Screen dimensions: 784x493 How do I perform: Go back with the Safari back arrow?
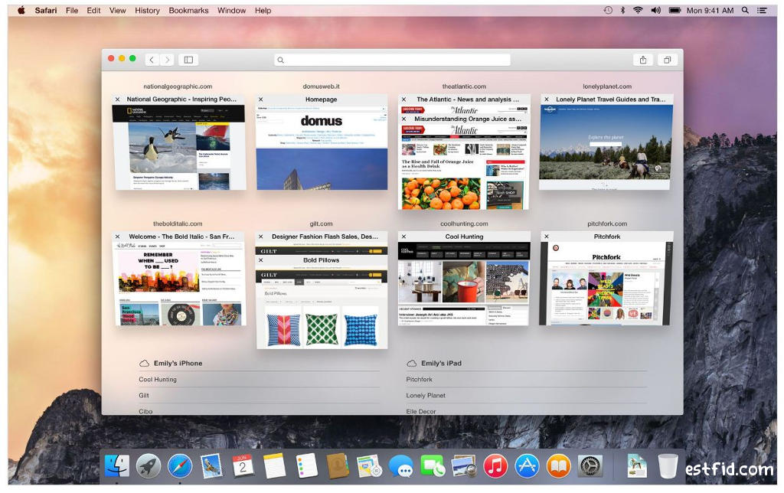(x=152, y=60)
